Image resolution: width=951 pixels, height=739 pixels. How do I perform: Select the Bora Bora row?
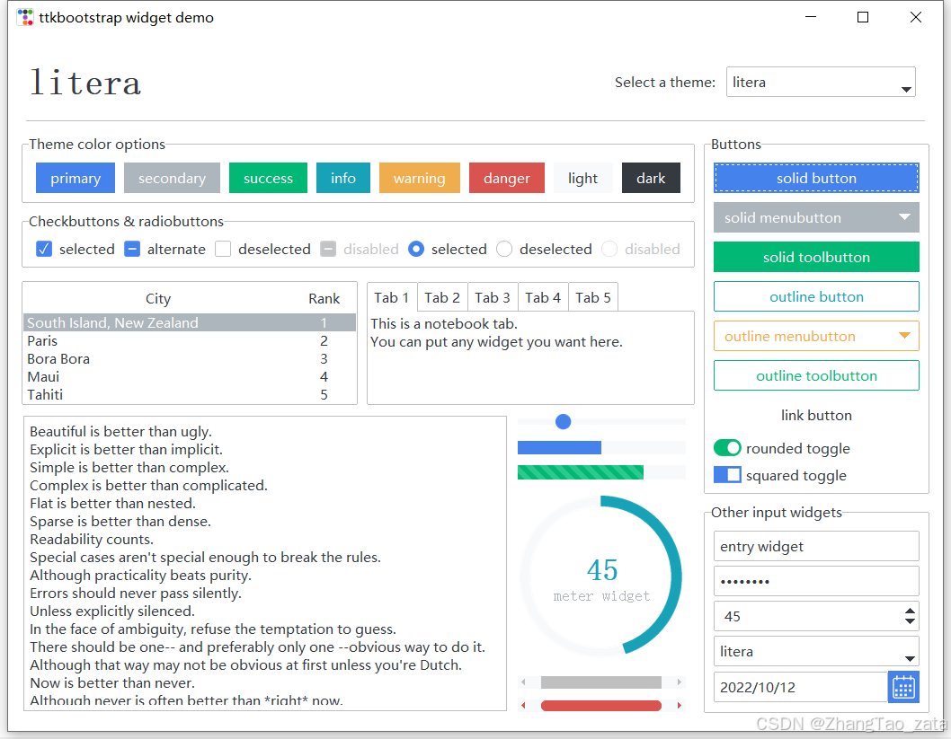click(x=190, y=358)
